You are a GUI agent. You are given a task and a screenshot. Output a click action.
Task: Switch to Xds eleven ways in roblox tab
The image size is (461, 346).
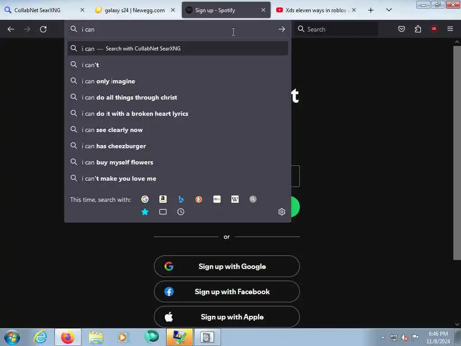point(316,10)
